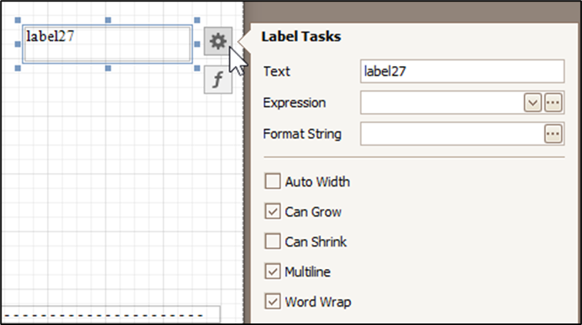Click the bottom-right resize handle of label27
This screenshot has height=325, width=582.
pos(197,68)
